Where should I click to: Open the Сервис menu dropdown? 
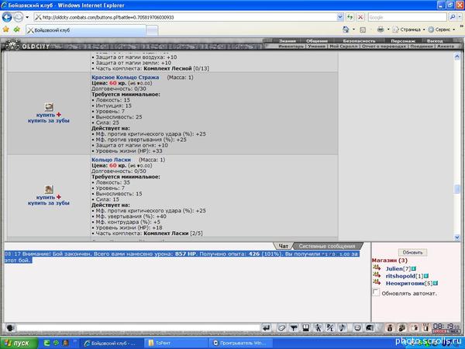(x=442, y=29)
